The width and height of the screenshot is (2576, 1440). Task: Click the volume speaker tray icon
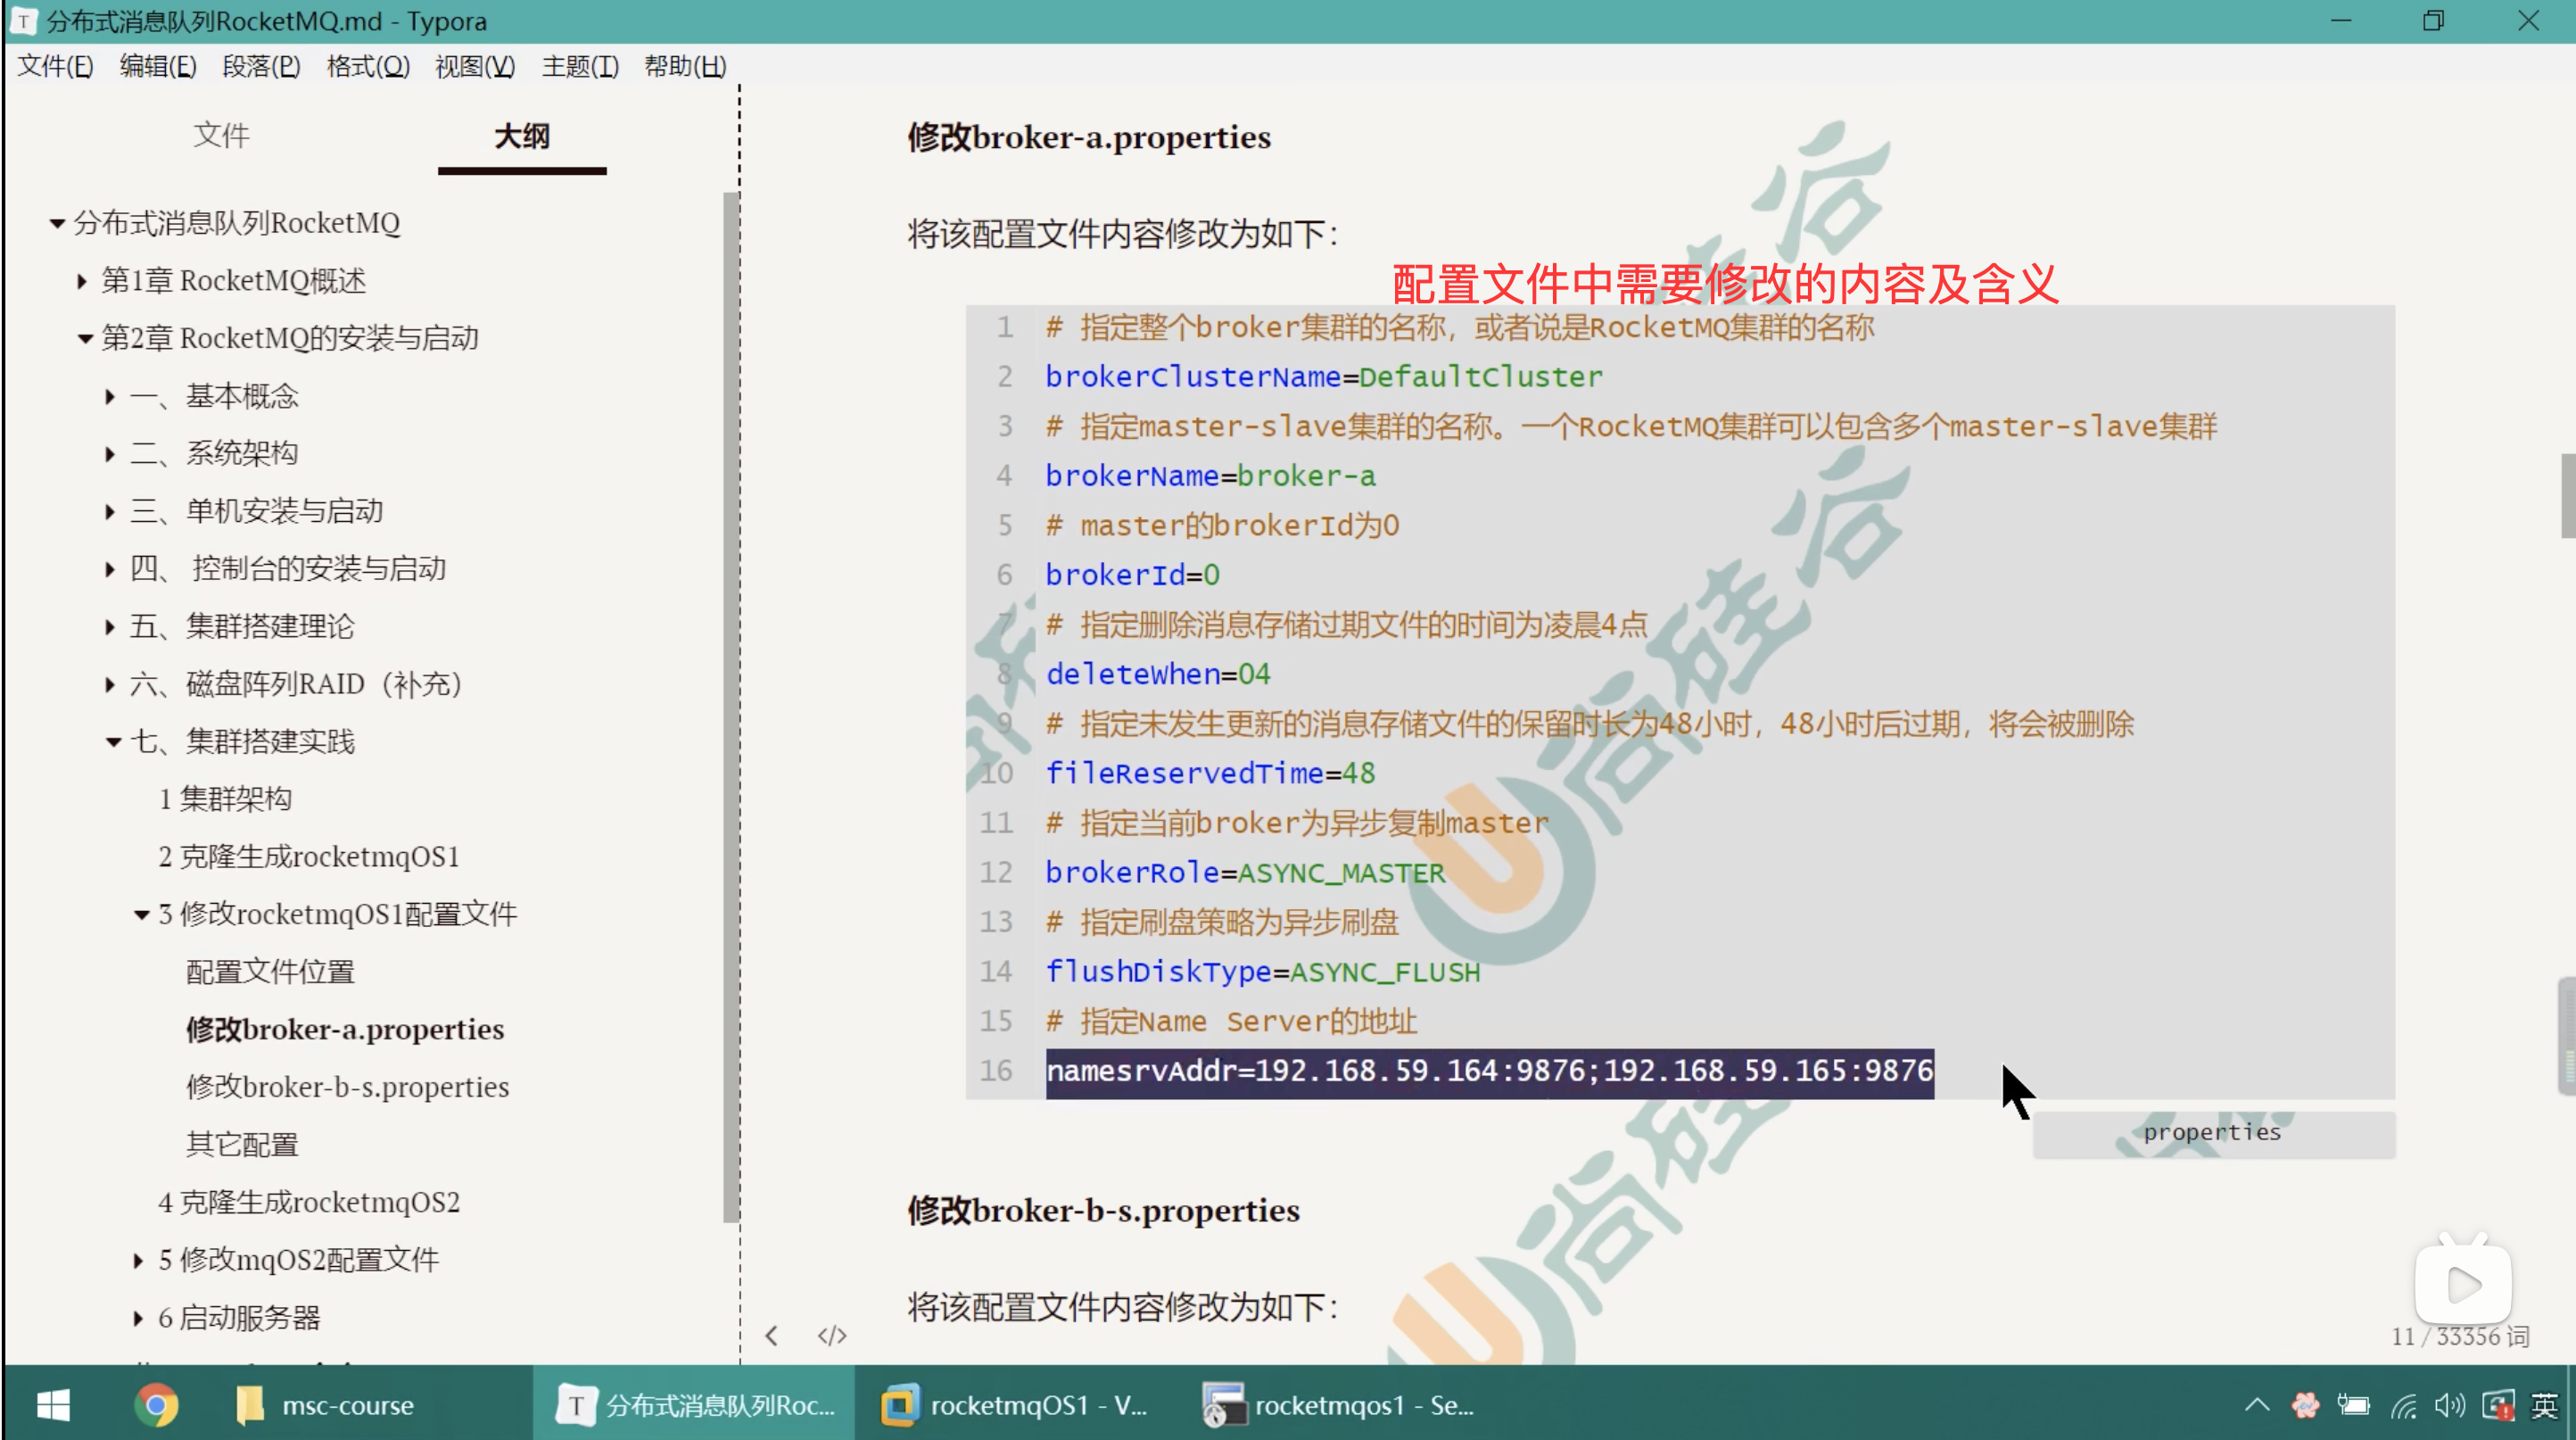tap(2449, 1405)
